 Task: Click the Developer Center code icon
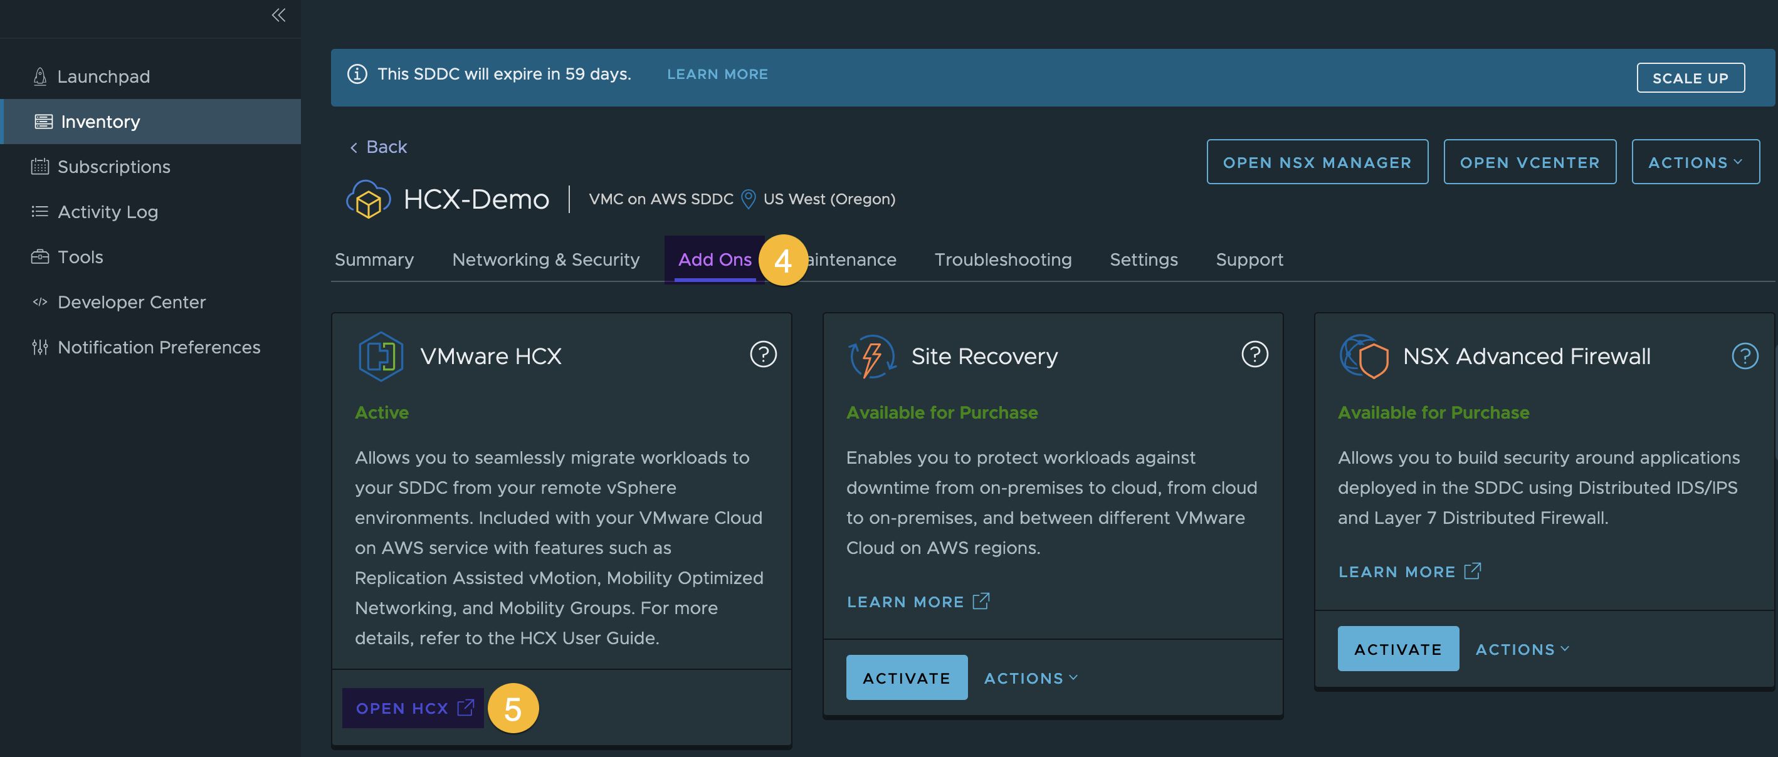[x=40, y=301]
